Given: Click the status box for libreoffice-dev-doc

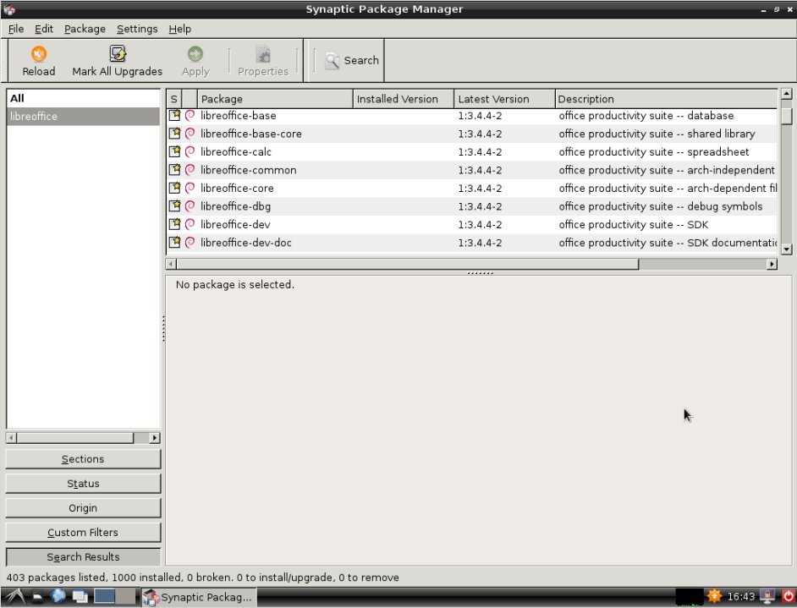Looking at the screenshot, I should (x=174, y=243).
